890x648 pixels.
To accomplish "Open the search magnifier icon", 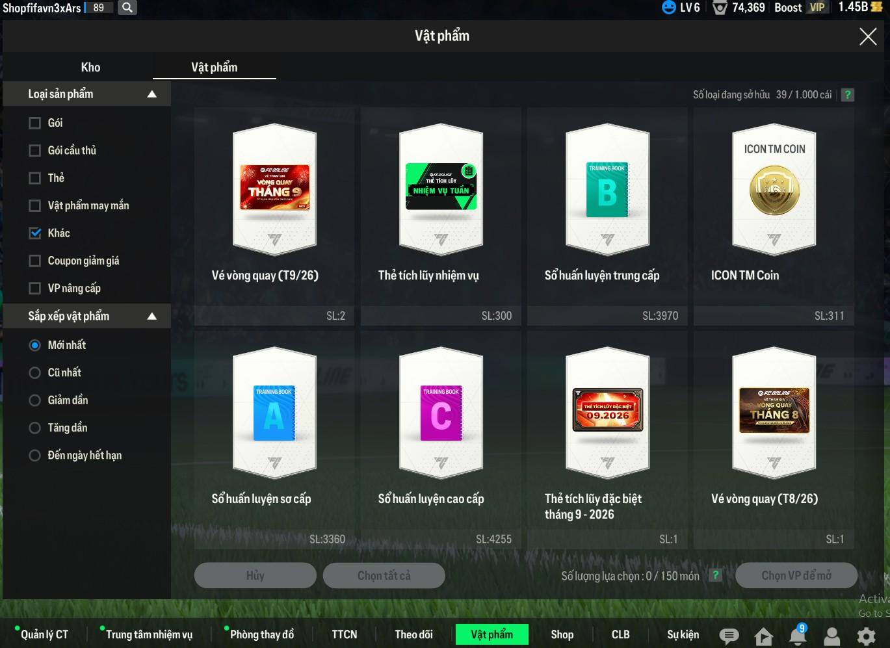I will (127, 8).
